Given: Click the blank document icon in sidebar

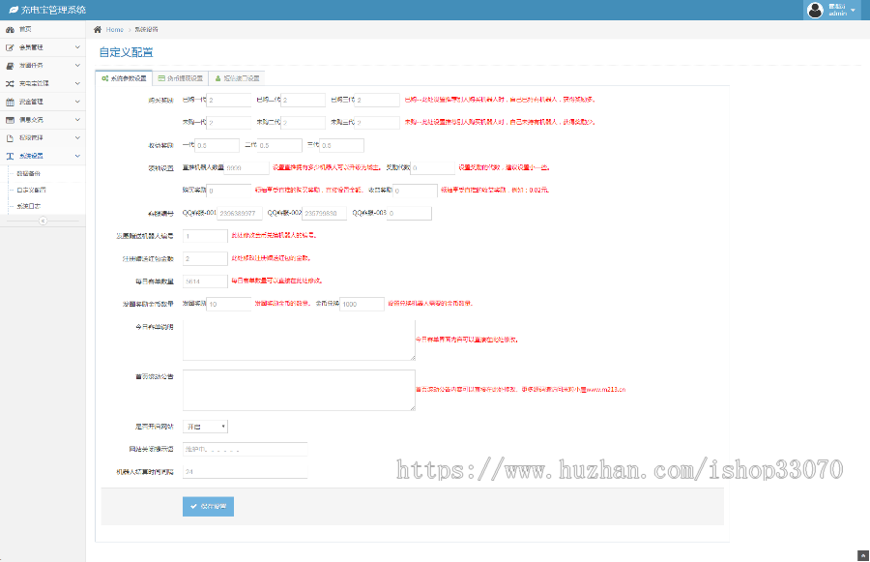Looking at the screenshot, I should [10, 137].
